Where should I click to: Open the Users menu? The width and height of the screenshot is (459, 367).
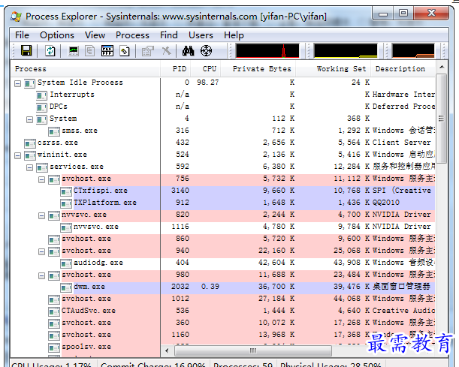click(201, 35)
